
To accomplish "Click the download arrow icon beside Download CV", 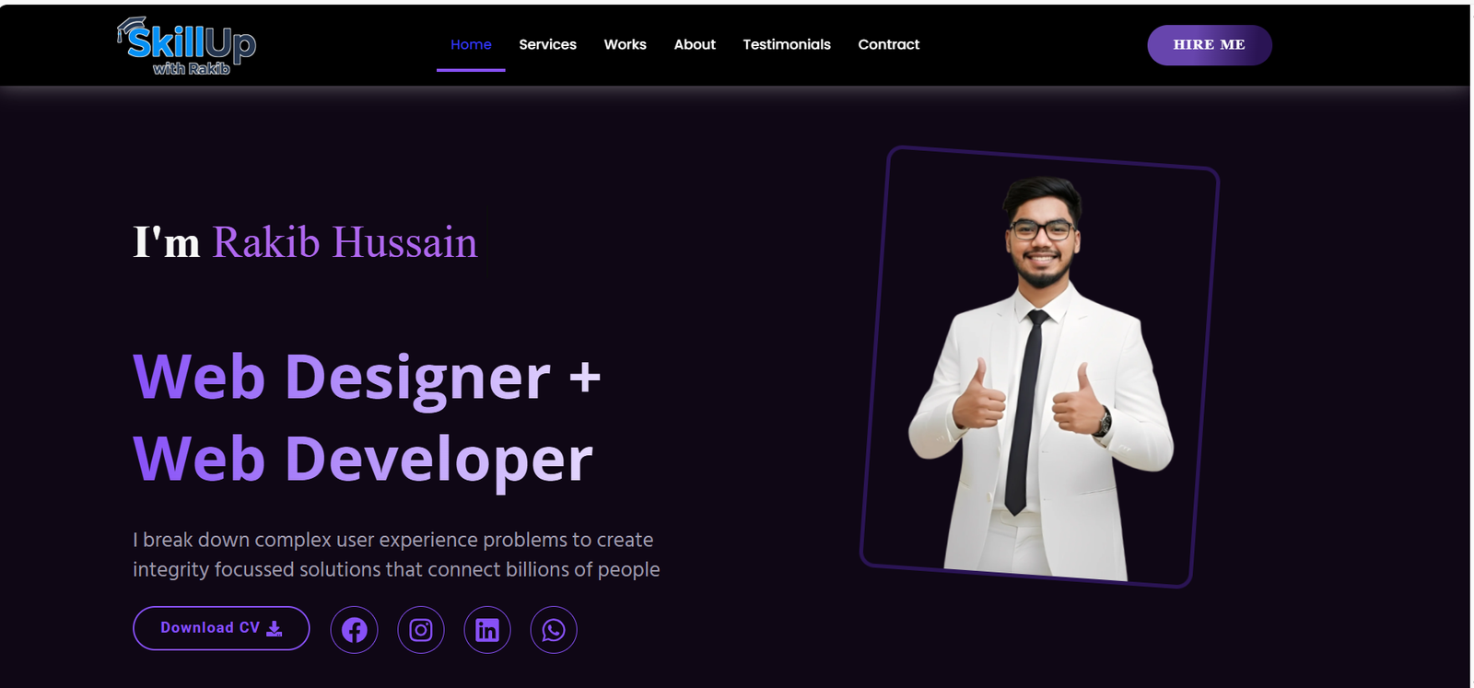I will pyautogui.click(x=275, y=628).
